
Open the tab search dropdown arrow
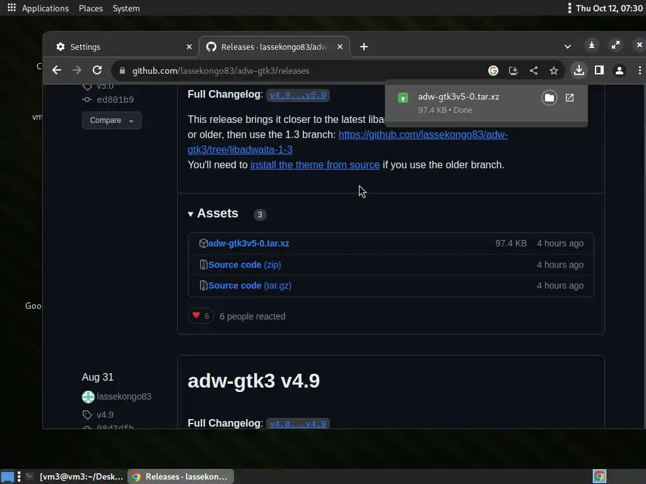568,47
